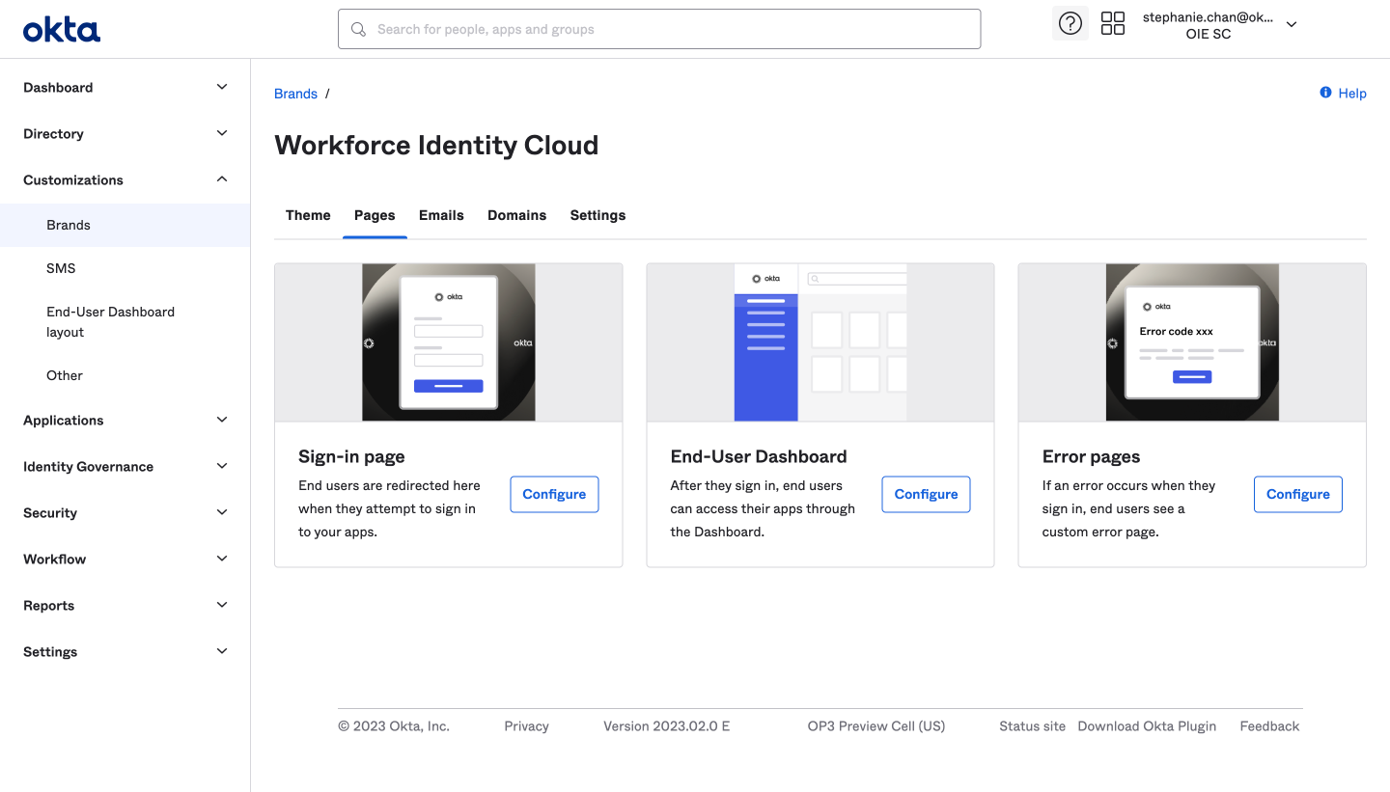Click the Workforce Identity Cloud heading
Viewport: 1390px width, 792px height.
click(x=436, y=146)
